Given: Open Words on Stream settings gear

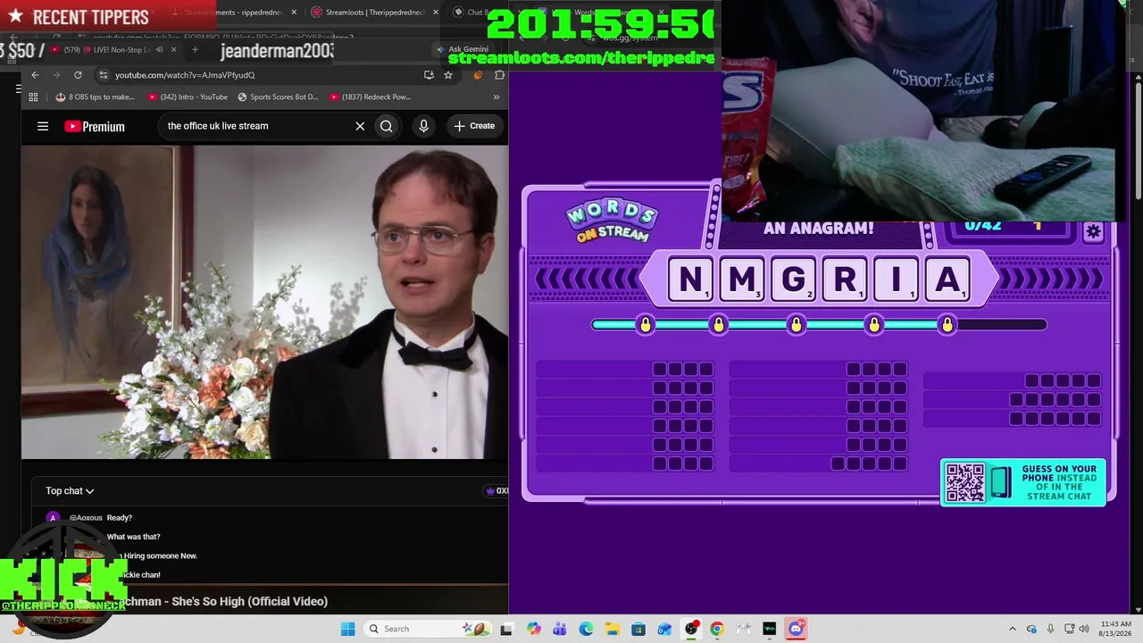Looking at the screenshot, I should tap(1093, 232).
